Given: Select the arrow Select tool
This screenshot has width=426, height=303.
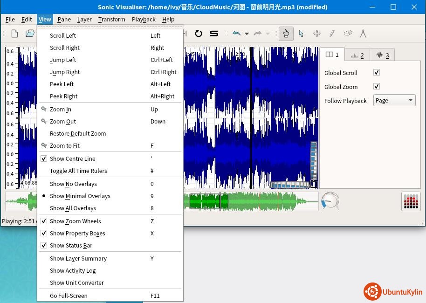Looking at the screenshot, I should coord(301,34).
